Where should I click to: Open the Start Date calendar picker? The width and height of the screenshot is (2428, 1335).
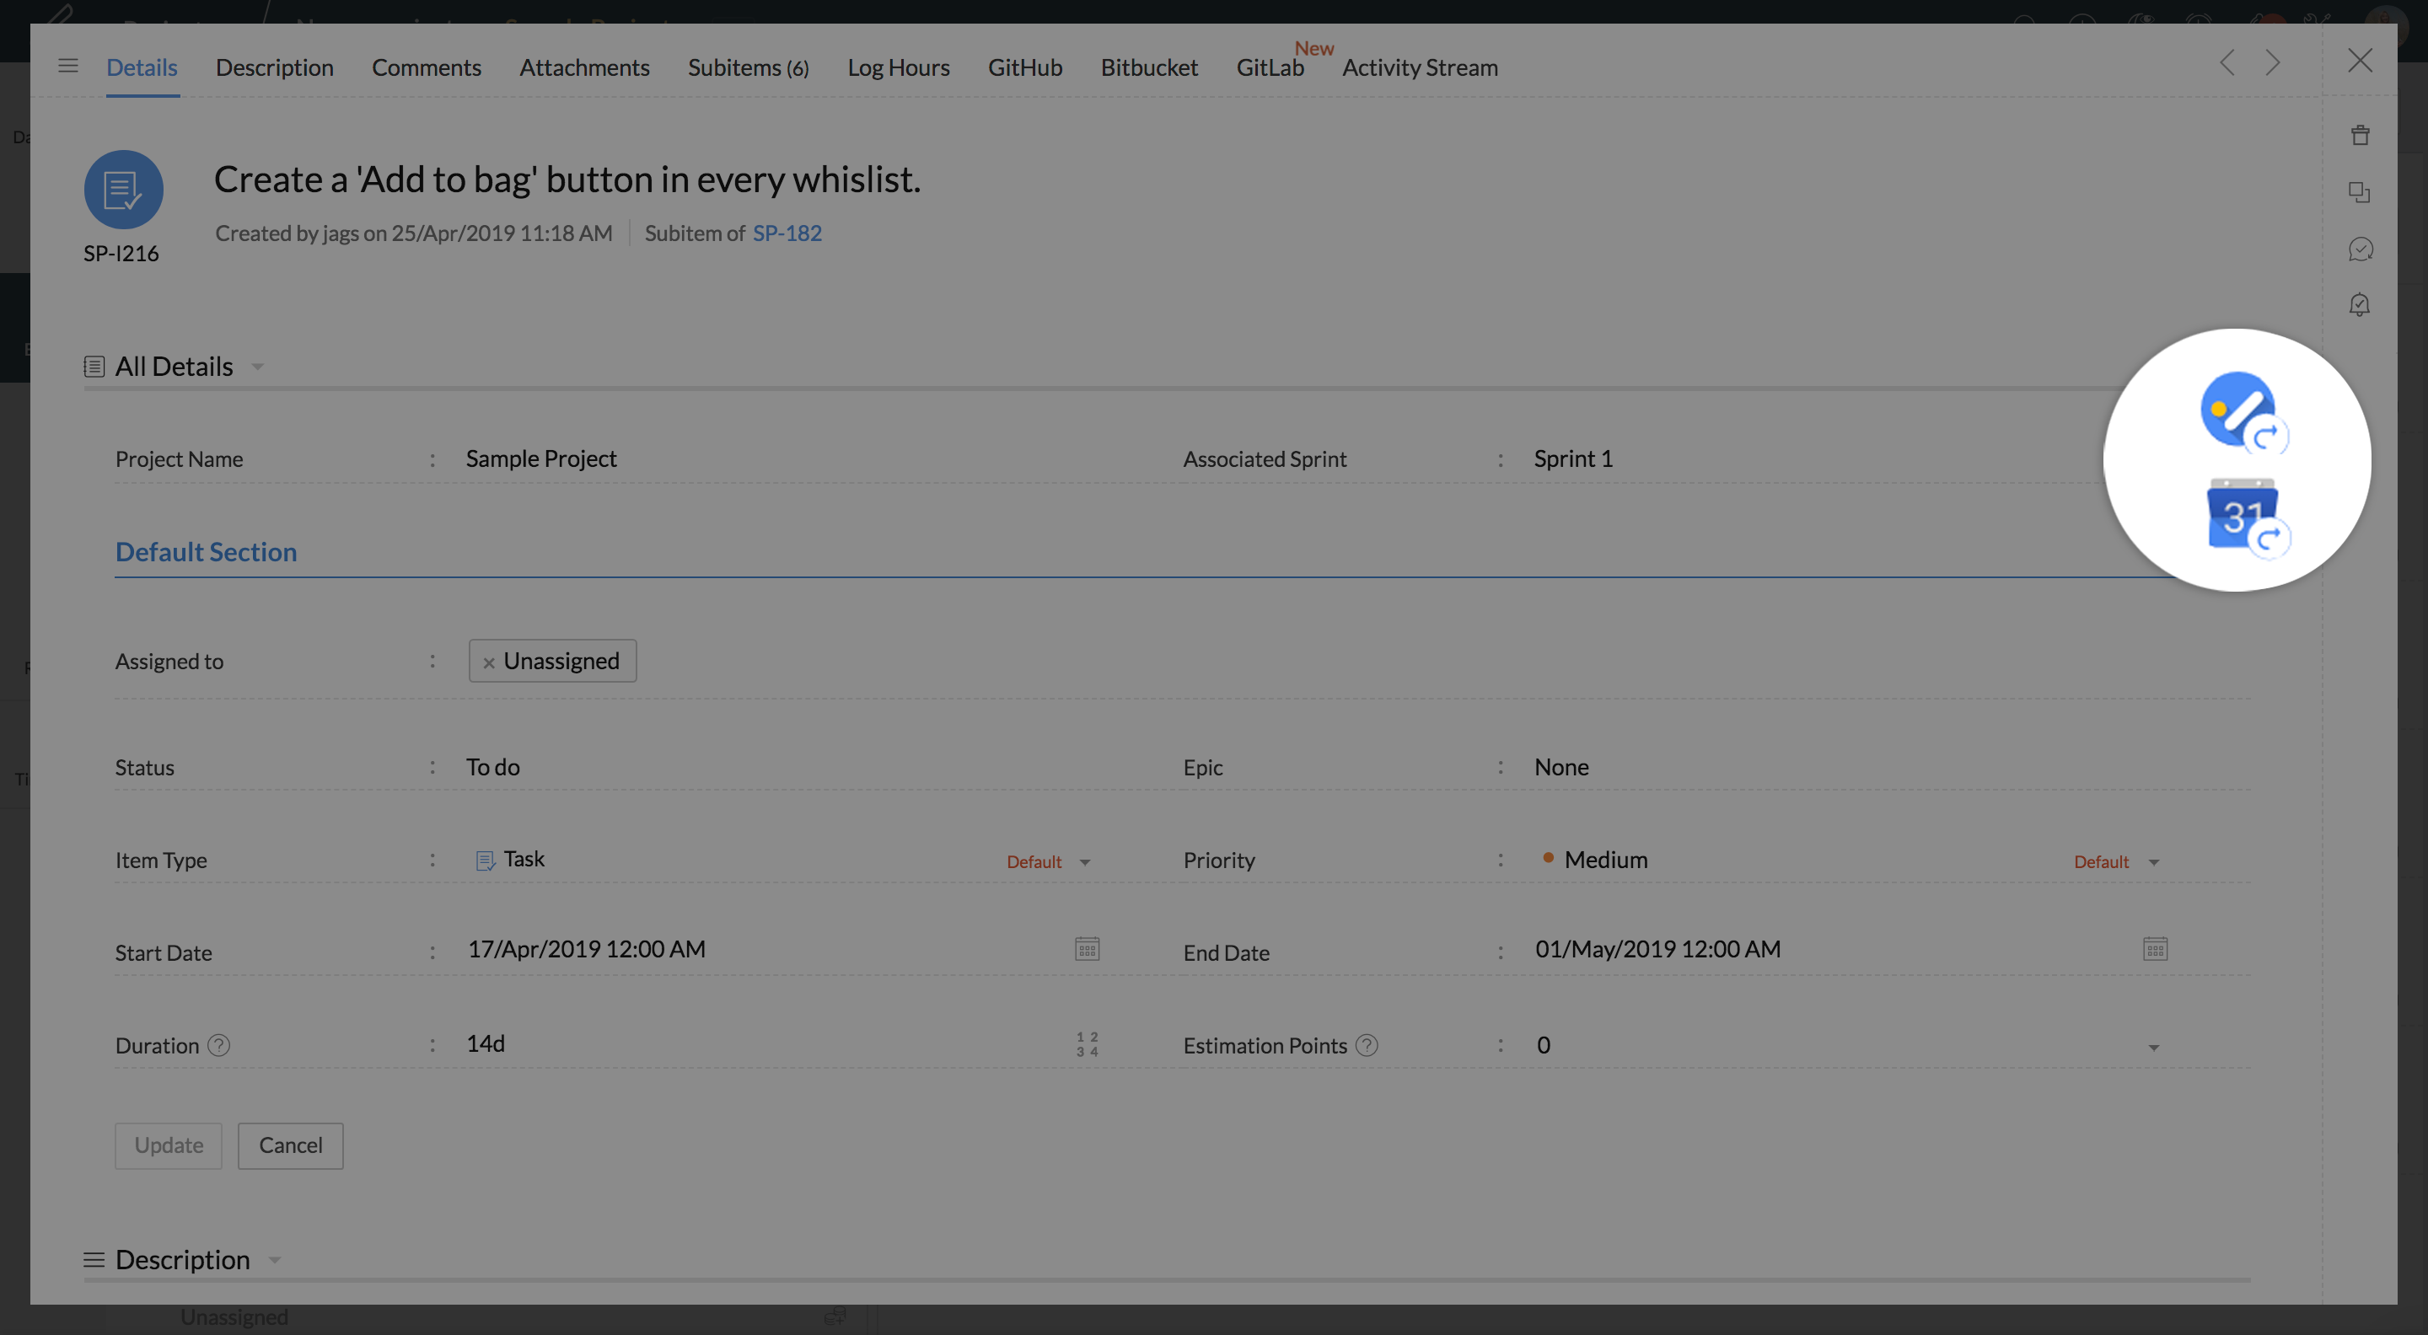1087,949
